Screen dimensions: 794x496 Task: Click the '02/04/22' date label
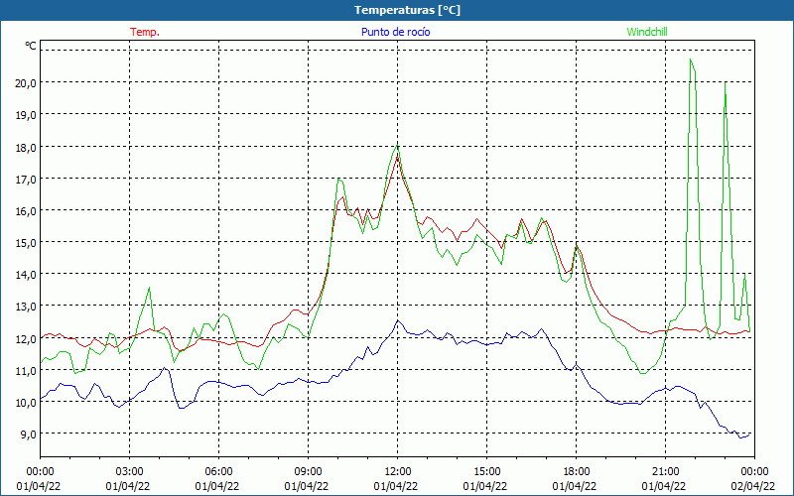pyautogui.click(x=753, y=486)
